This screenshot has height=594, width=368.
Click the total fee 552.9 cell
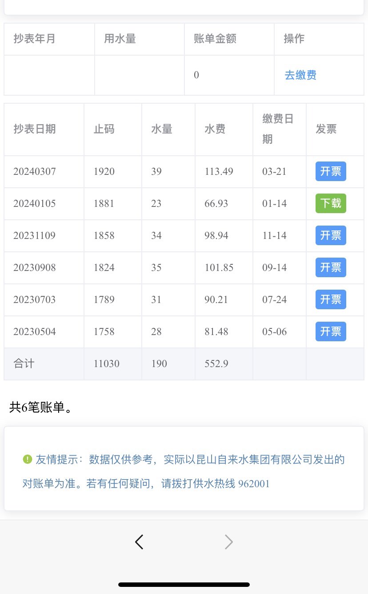[216, 364]
